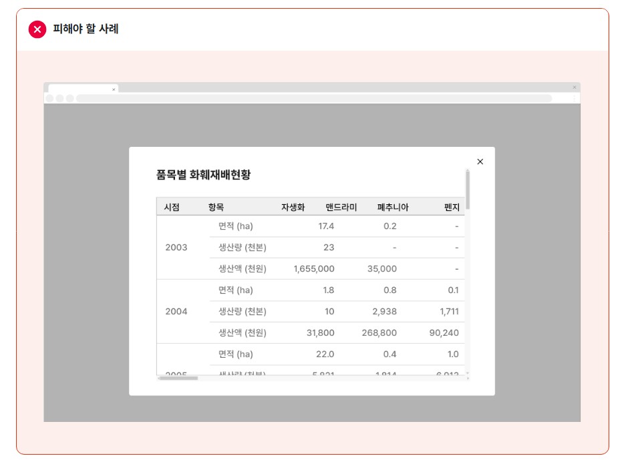626x464 pixels.
Task: Click the 10 value in 2004 생산량 row
Action: [329, 312]
